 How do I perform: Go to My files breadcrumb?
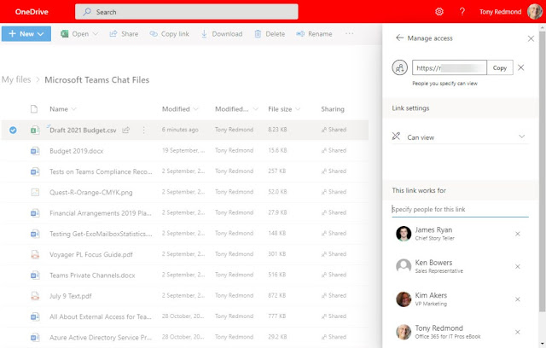pyautogui.click(x=16, y=79)
